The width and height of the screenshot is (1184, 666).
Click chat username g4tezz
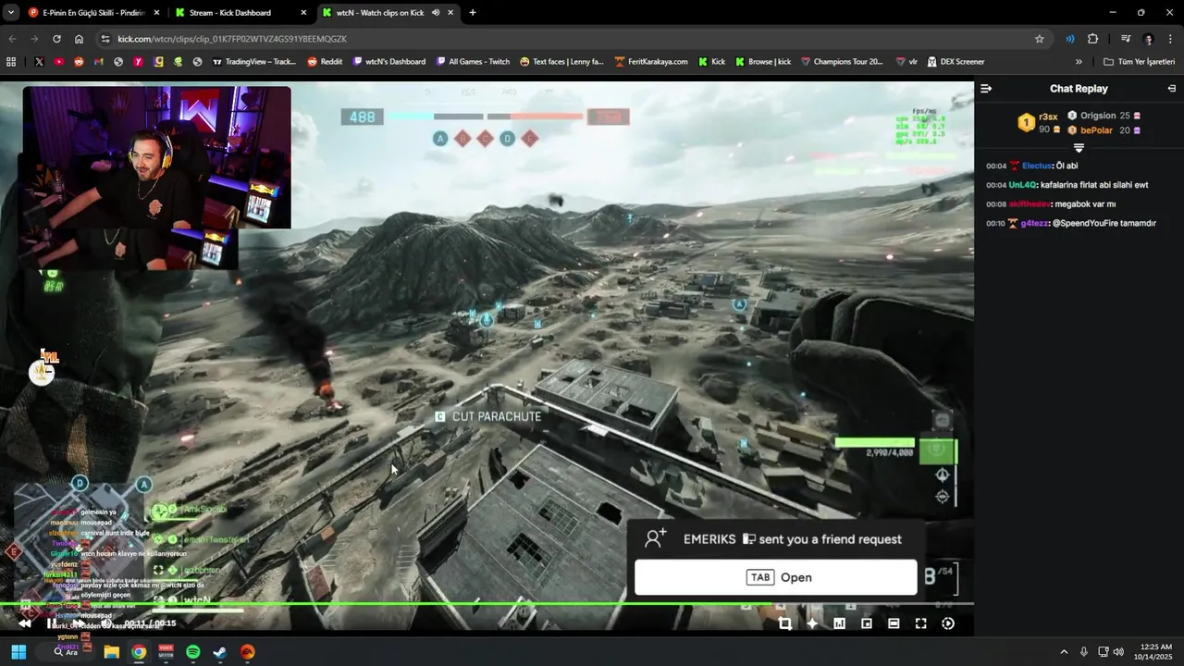tap(1034, 224)
